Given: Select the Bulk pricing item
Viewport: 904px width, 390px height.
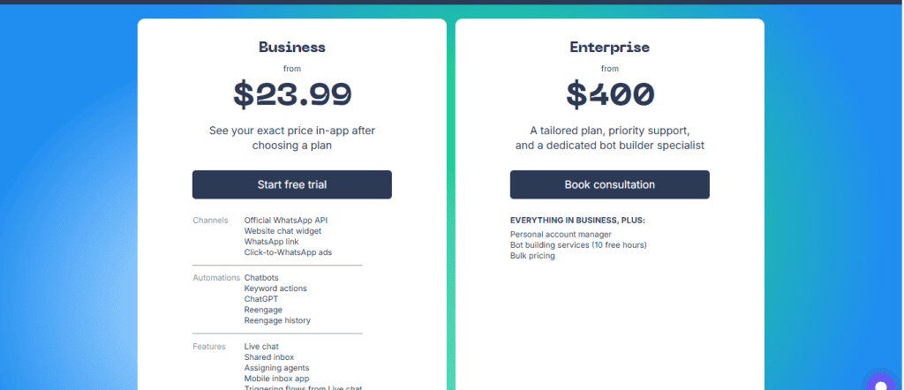Looking at the screenshot, I should pyautogui.click(x=532, y=256).
